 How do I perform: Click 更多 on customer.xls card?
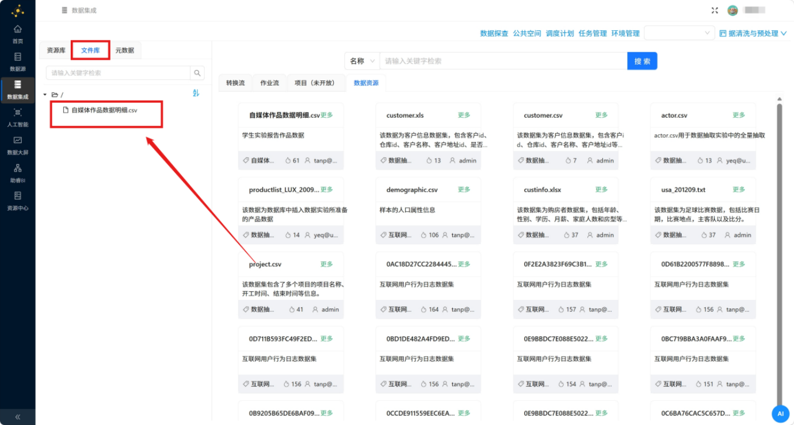click(x=464, y=115)
